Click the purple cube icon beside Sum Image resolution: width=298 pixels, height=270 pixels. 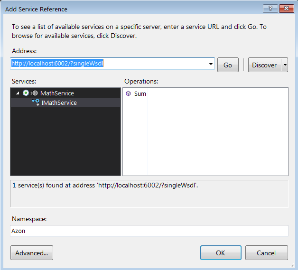point(128,93)
